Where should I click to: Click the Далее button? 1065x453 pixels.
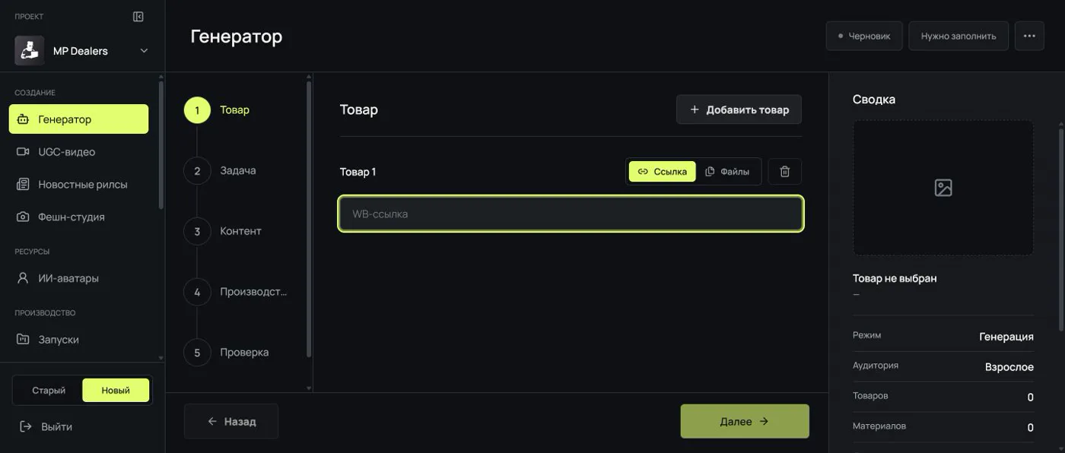pyautogui.click(x=745, y=421)
